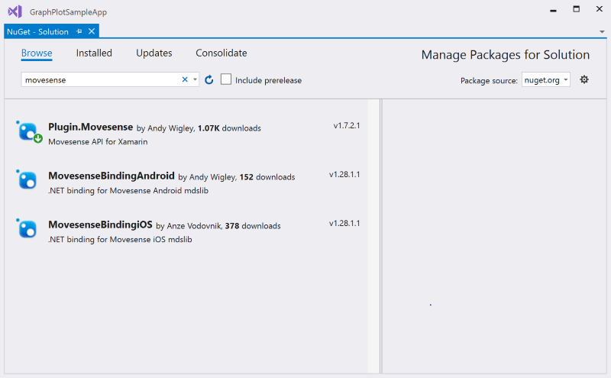Open NuGet package source settings gear
611x378 pixels.
584,79
